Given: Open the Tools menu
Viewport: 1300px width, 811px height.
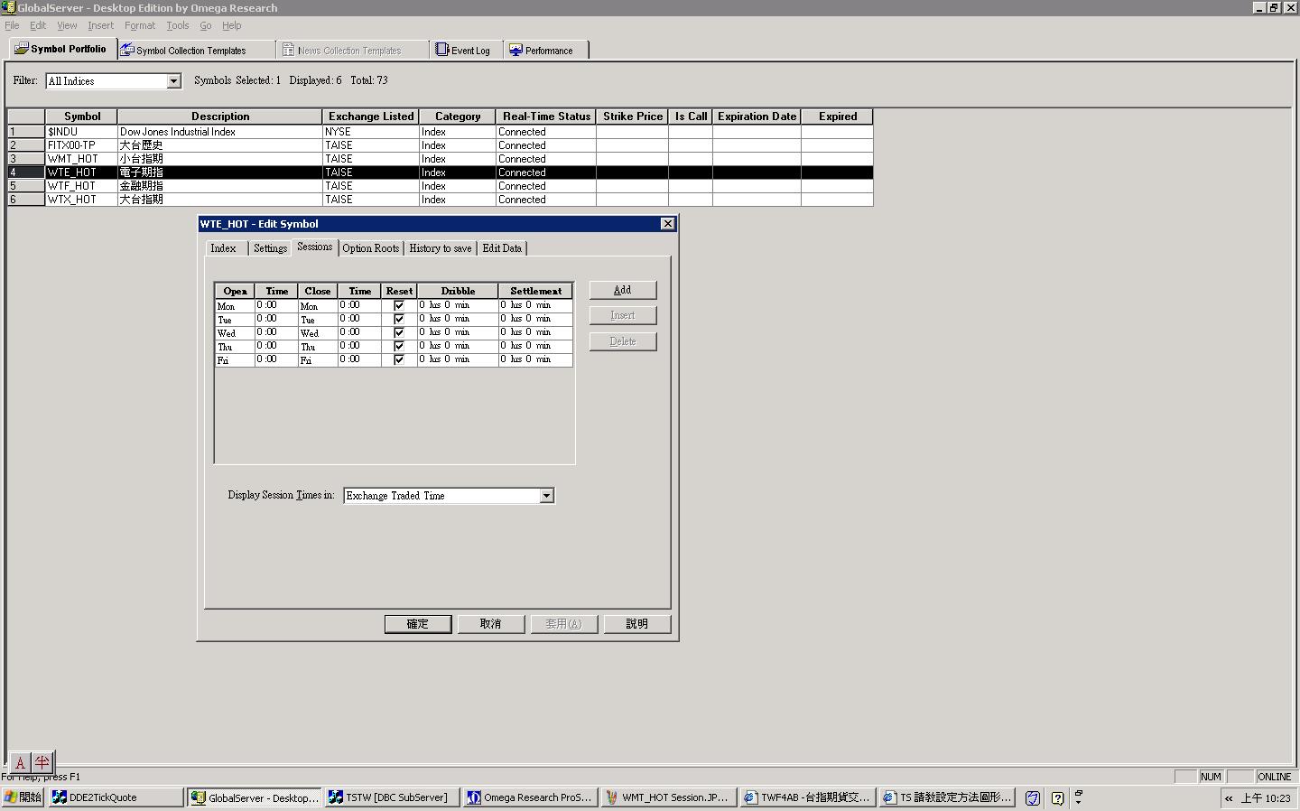Looking at the screenshot, I should 177,25.
